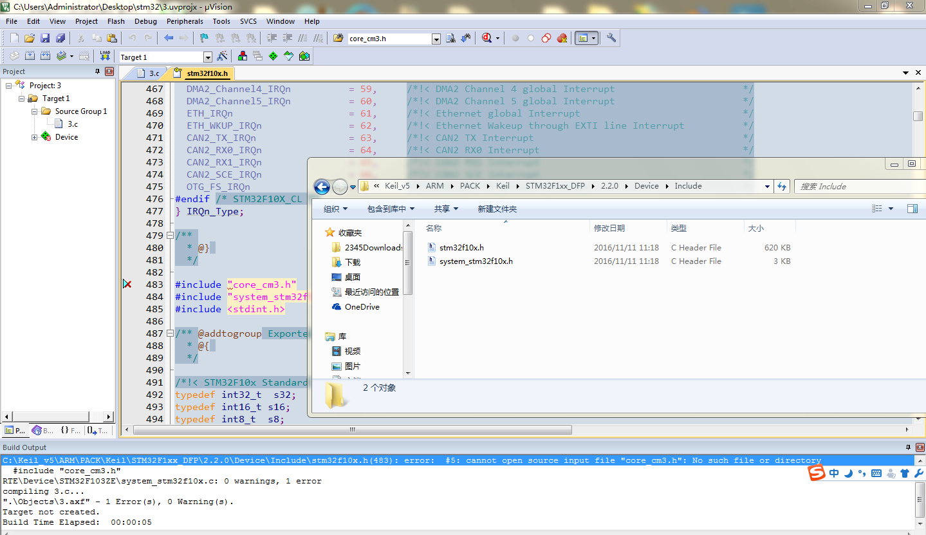Viewport: 926px width, 535px height.
Task: Switch to 3.c editor tab
Action: pyautogui.click(x=149, y=73)
